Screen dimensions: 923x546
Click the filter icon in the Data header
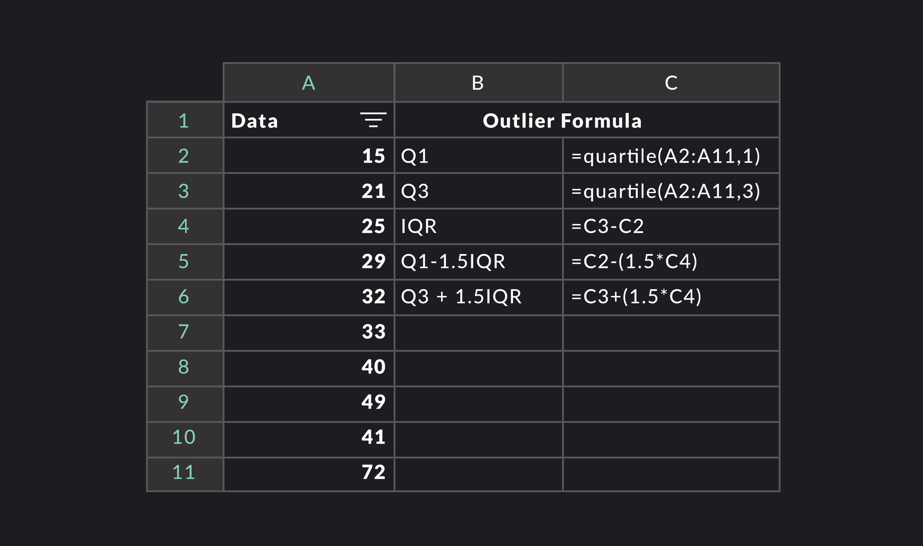[x=373, y=120]
